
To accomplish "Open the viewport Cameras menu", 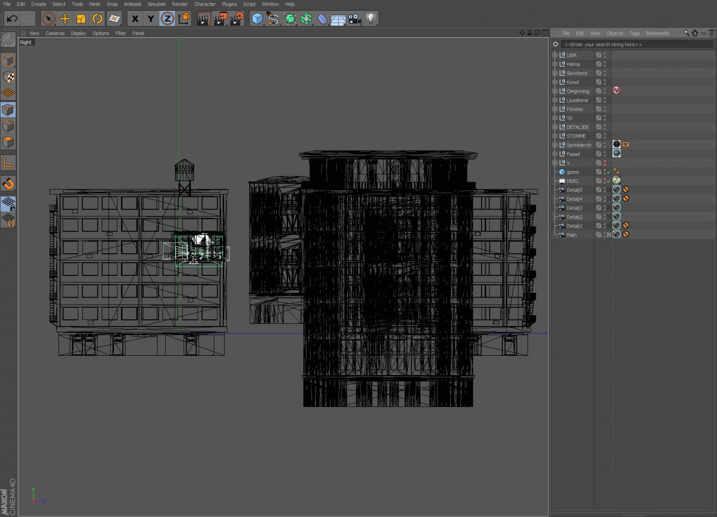I will (x=55, y=33).
